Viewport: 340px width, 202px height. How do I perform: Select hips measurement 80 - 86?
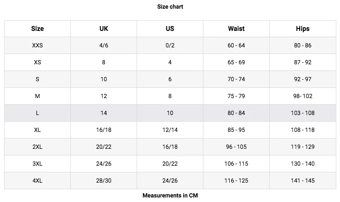303,45
